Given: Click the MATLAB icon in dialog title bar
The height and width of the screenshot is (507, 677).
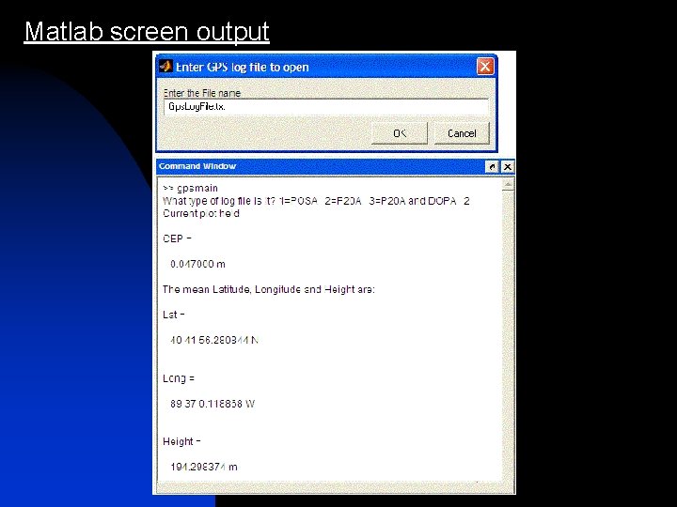Looking at the screenshot, I should [x=165, y=67].
